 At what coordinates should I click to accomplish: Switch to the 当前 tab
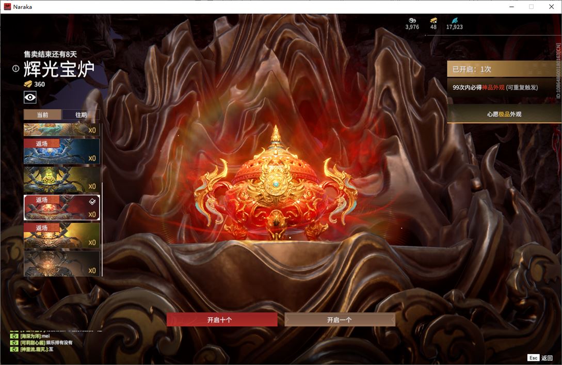click(x=43, y=115)
